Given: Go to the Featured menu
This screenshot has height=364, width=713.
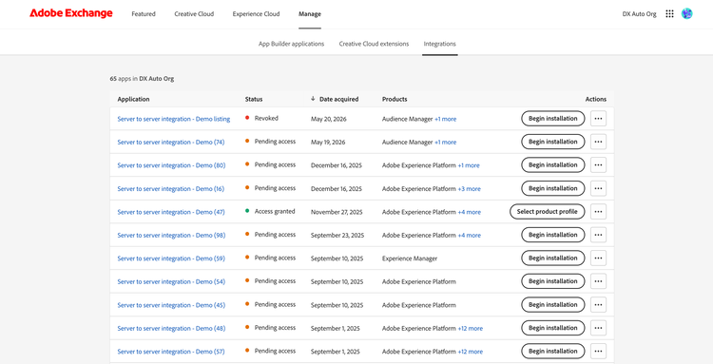Looking at the screenshot, I should click(x=144, y=14).
